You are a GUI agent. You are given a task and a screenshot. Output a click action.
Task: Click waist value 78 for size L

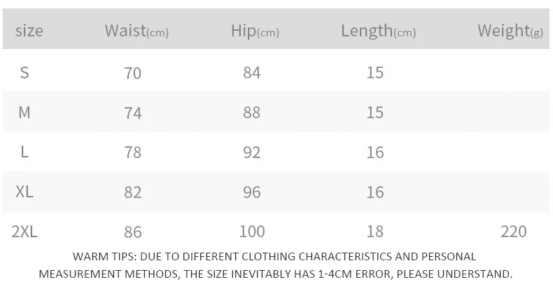[132, 152]
